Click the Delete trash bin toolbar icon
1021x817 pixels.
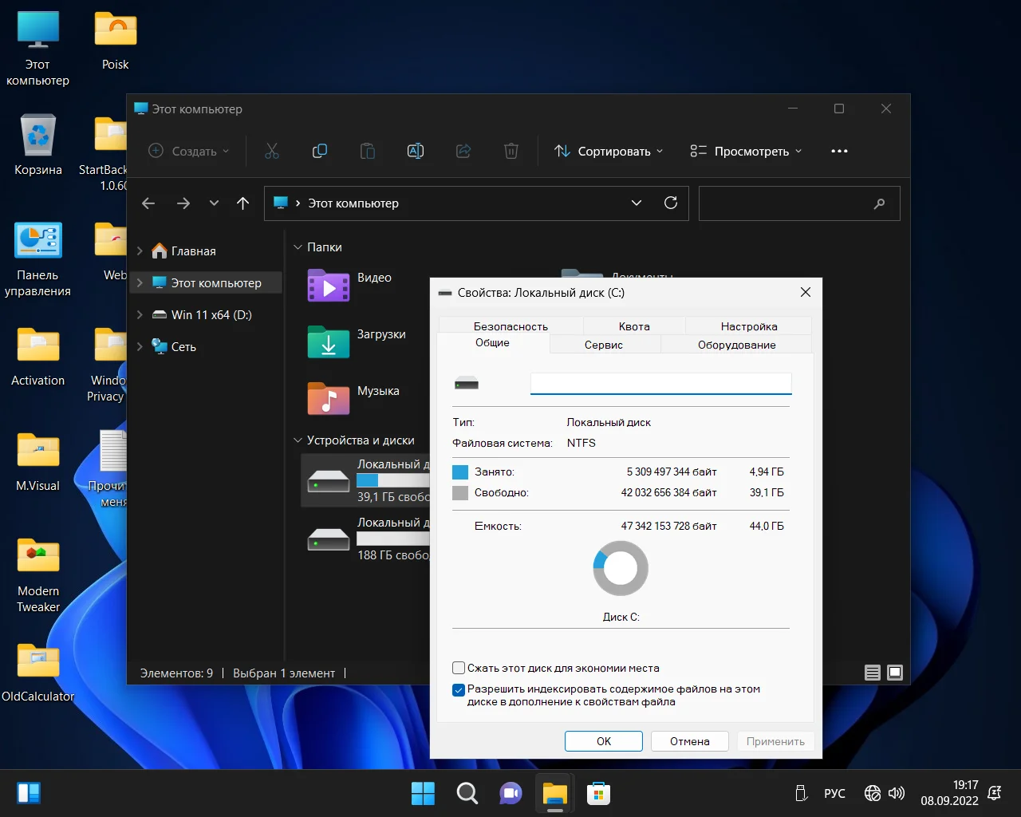[511, 151]
